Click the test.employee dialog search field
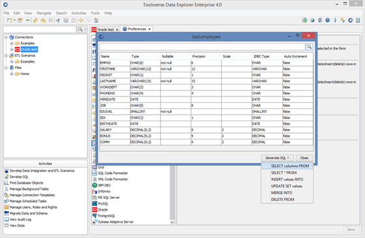 pos(202,47)
